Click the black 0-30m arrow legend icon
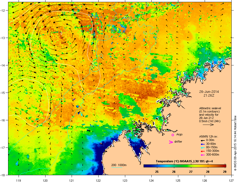Image resolution: width=237 pixels, height=183 pixels. tap(203, 140)
